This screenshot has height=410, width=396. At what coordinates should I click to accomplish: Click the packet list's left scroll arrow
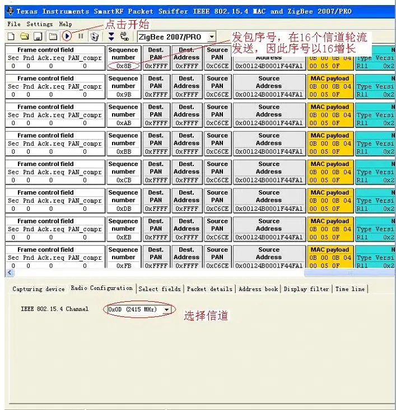pos(10,273)
